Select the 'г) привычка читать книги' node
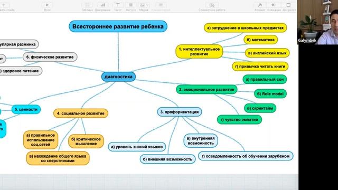338x190 pixels. coord(260,66)
